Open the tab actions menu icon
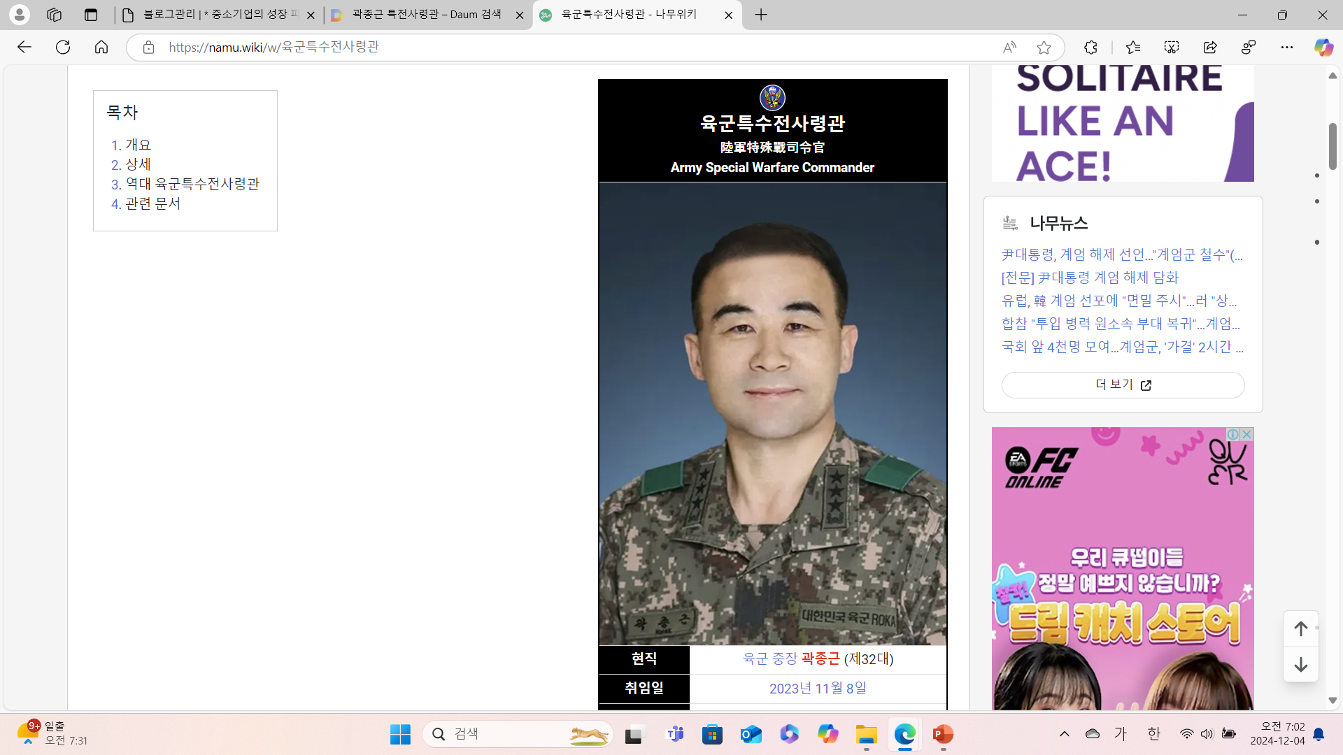 [91, 15]
